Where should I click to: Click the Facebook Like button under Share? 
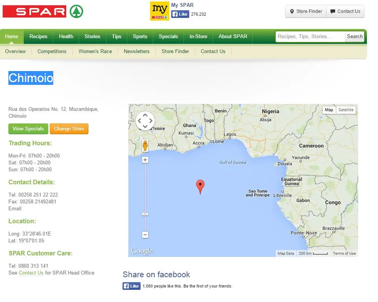[132, 286]
